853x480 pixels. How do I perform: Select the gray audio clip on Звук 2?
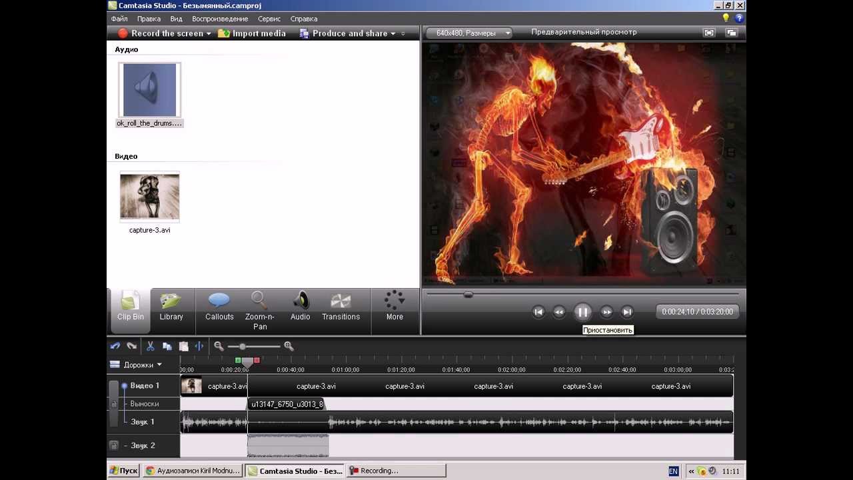(x=288, y=445)
